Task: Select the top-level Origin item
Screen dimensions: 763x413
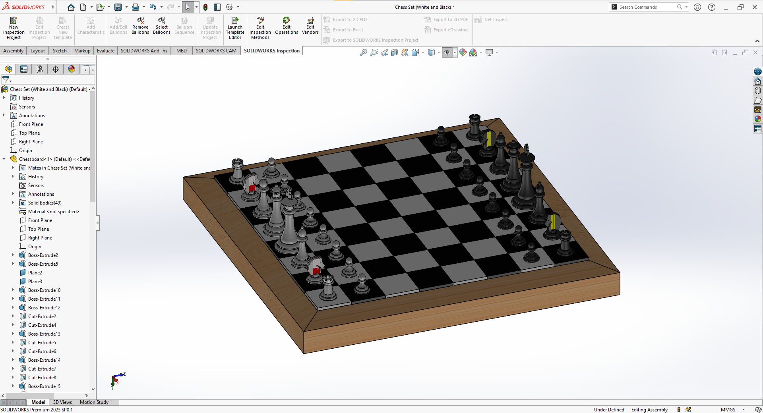Action: [x=25, y=151]
